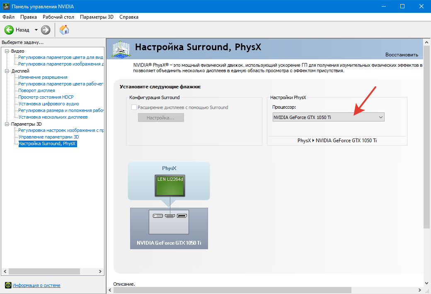Viewport: 431px width, 294px height.
Task: Collapse the Дисплей tree section
Action: pyautogui.click(x=7, y=71)
